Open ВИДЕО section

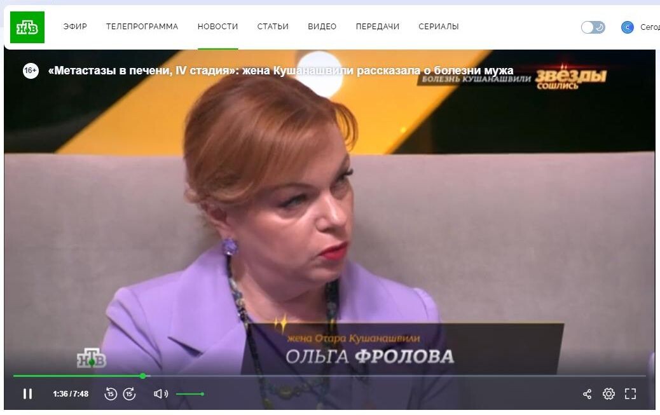coord(322,27)
